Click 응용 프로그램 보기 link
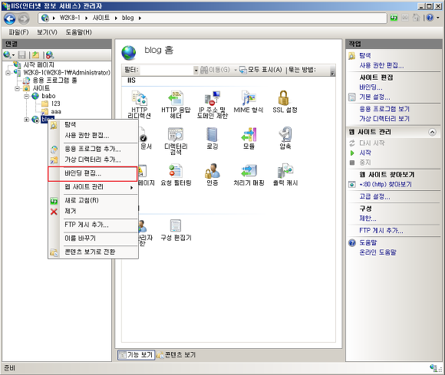 [x=384, y=109]
